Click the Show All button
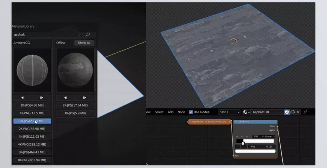This screenshot has height=168, width=327. pyautogui.click(x=84, y=43)
